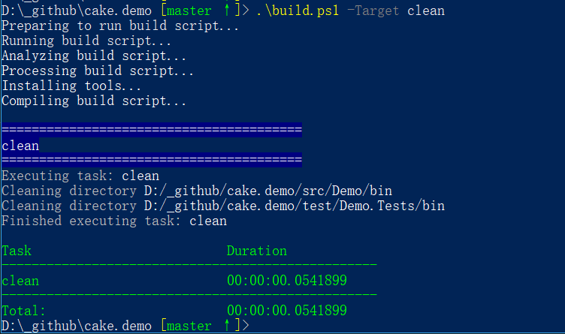Click the green arrow in the bottom prompt
This screenshot has height=334, width=565.
[227, 325]
